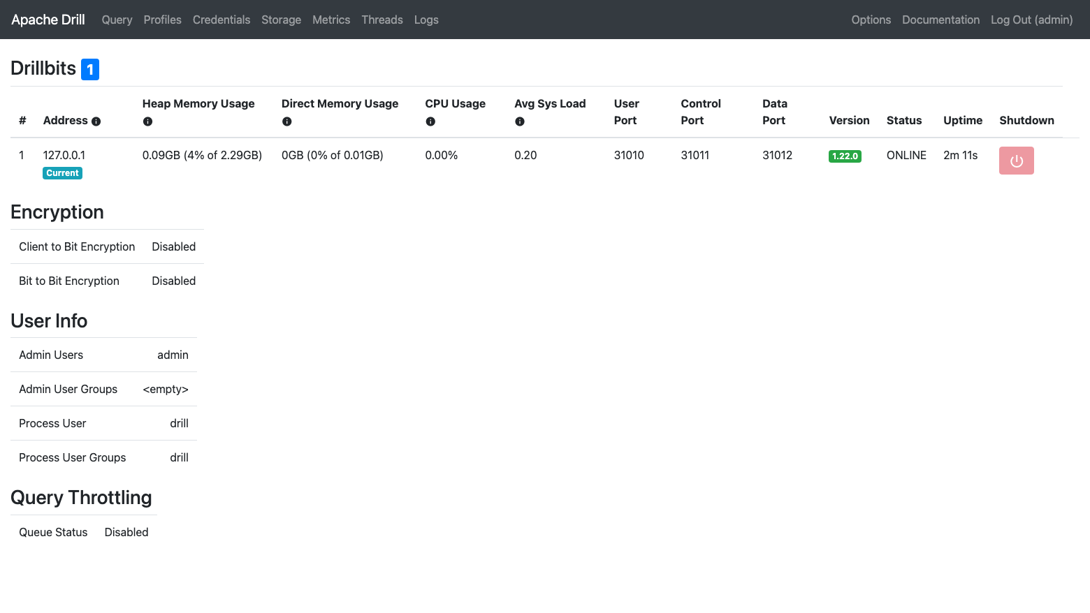Click the Encryption section heading
1090x613 pixels.
click(57, 212)
